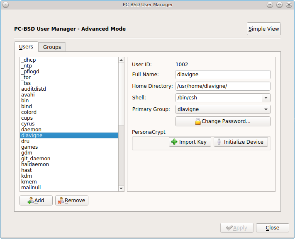Maximize the User Manager window
The height and width of the screenshot is (239, 295).
(279, 5)
